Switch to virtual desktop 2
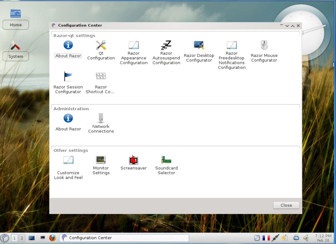Screen dimensions: 336x244 click(x=22, y=238)
